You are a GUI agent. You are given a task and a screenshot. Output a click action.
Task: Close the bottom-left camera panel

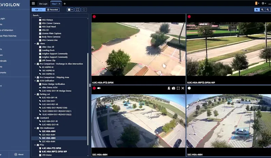[x=183, y=88]
